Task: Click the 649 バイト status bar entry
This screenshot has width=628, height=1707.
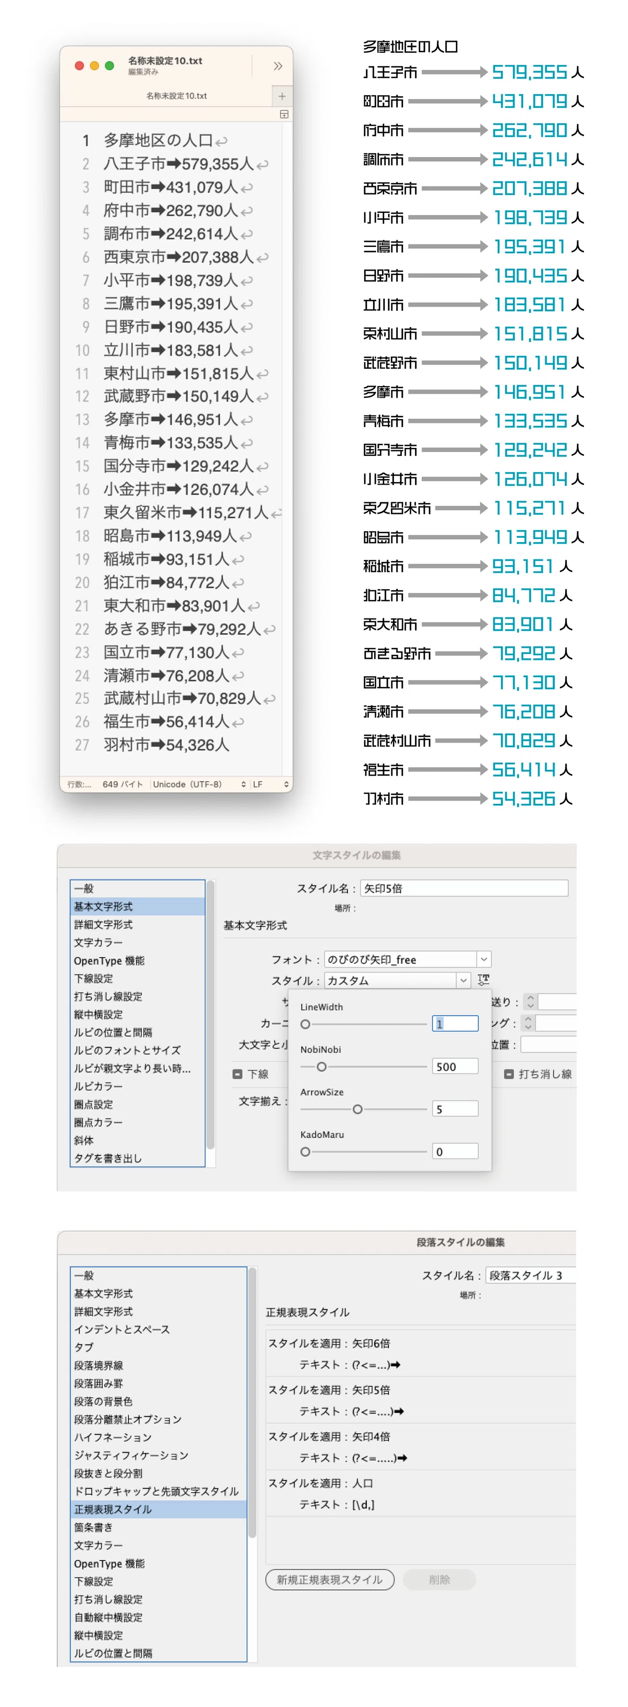Action: (x=122, y=784)
